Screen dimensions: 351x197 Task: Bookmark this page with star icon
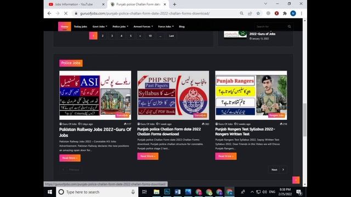tap(258, 13)
